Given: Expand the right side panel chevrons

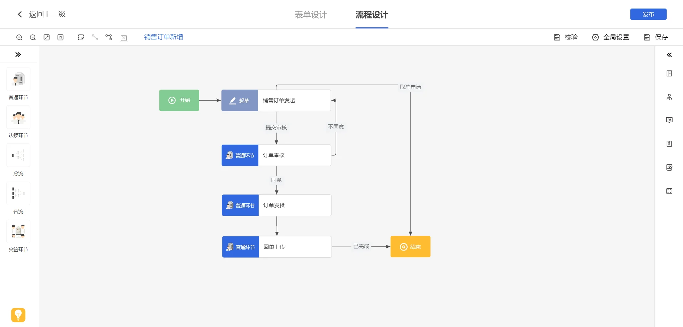Looking at the screenshot, I should coord(669,55).
